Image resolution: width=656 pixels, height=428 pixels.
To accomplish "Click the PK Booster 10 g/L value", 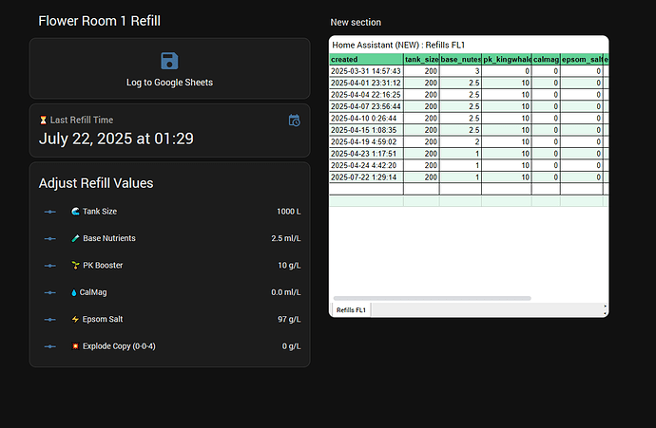I will [x=288, y=265].
